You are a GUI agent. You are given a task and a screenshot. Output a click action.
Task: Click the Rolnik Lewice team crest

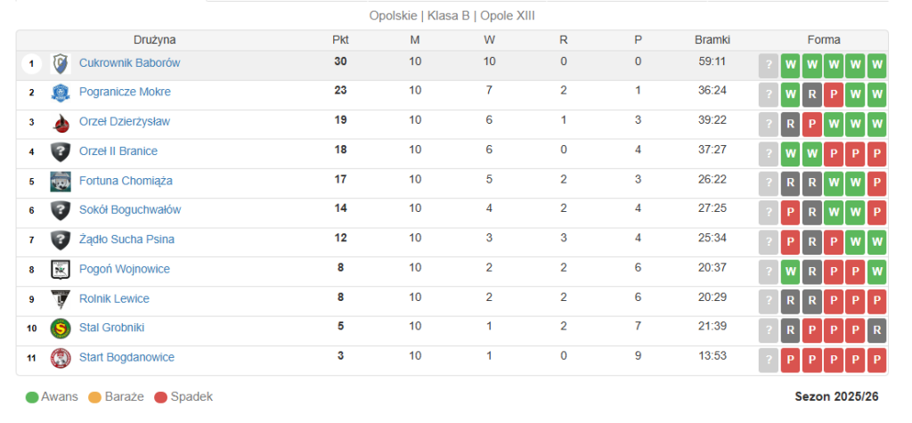click(x=61, y=298)
